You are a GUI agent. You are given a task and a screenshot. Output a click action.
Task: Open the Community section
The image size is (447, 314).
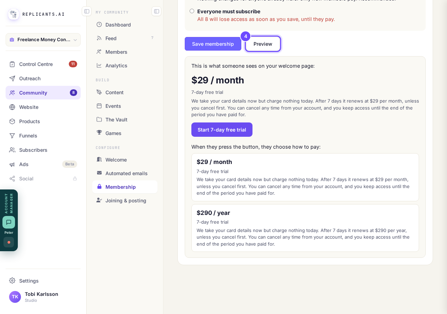click(43, 93)
